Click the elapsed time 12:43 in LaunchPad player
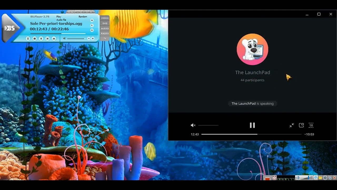 pos(195,134)
